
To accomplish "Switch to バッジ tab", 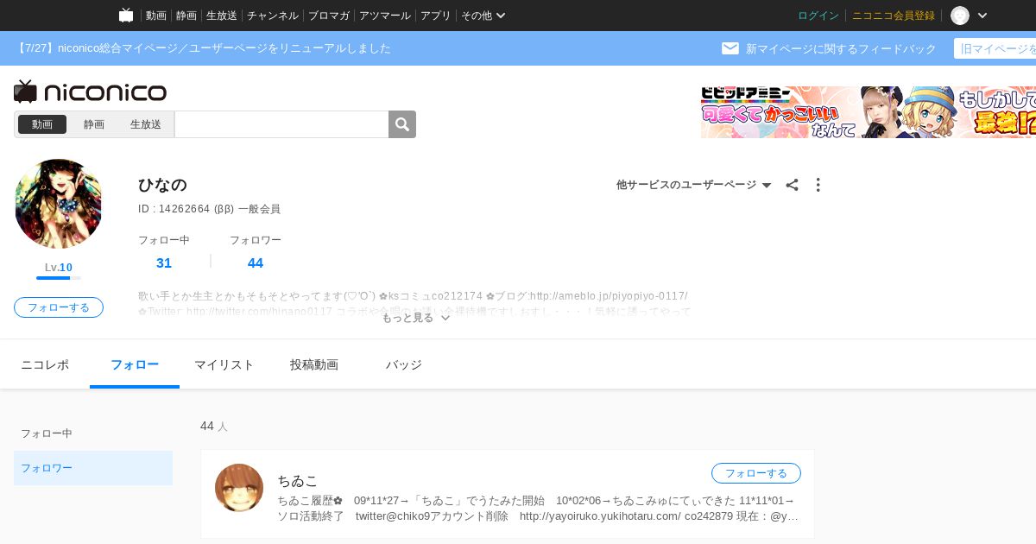I will click(x=404, y=364).
